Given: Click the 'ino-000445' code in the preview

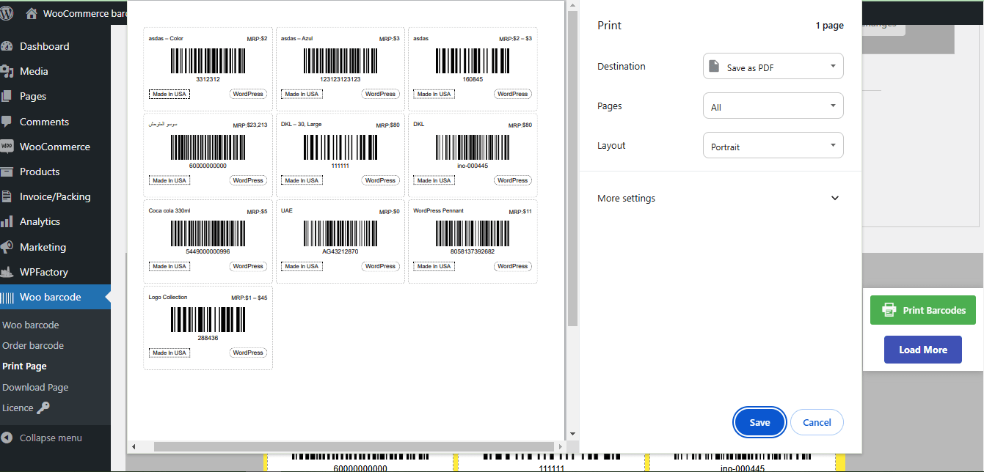Looking at the screenshot, I should click(x=473, y=166).
